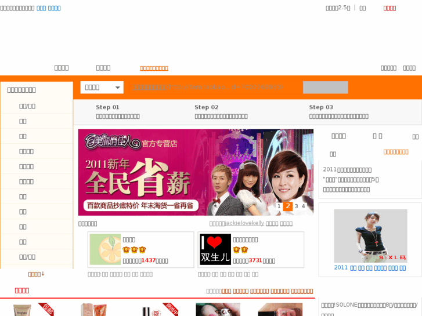
Task: Open the cream tube product thumbnail
Action: 22,310
